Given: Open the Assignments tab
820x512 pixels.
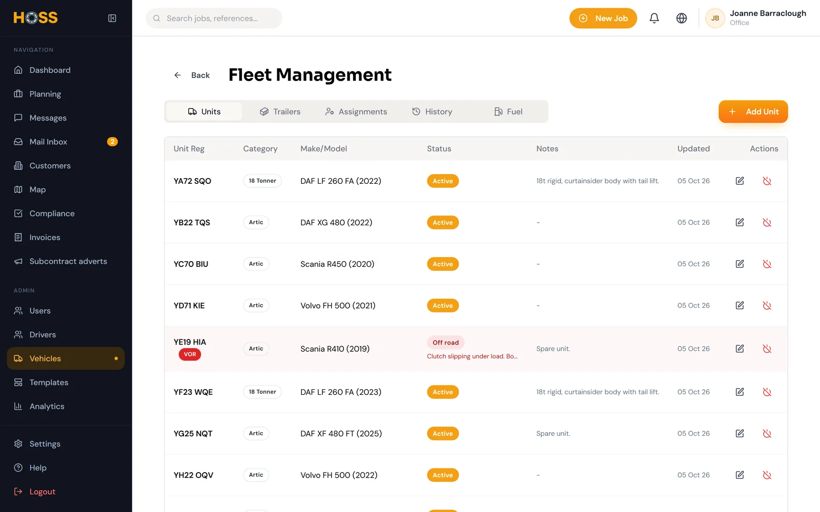Looking at the screenshot, I should pyautogui.click(x=356, y=112).
